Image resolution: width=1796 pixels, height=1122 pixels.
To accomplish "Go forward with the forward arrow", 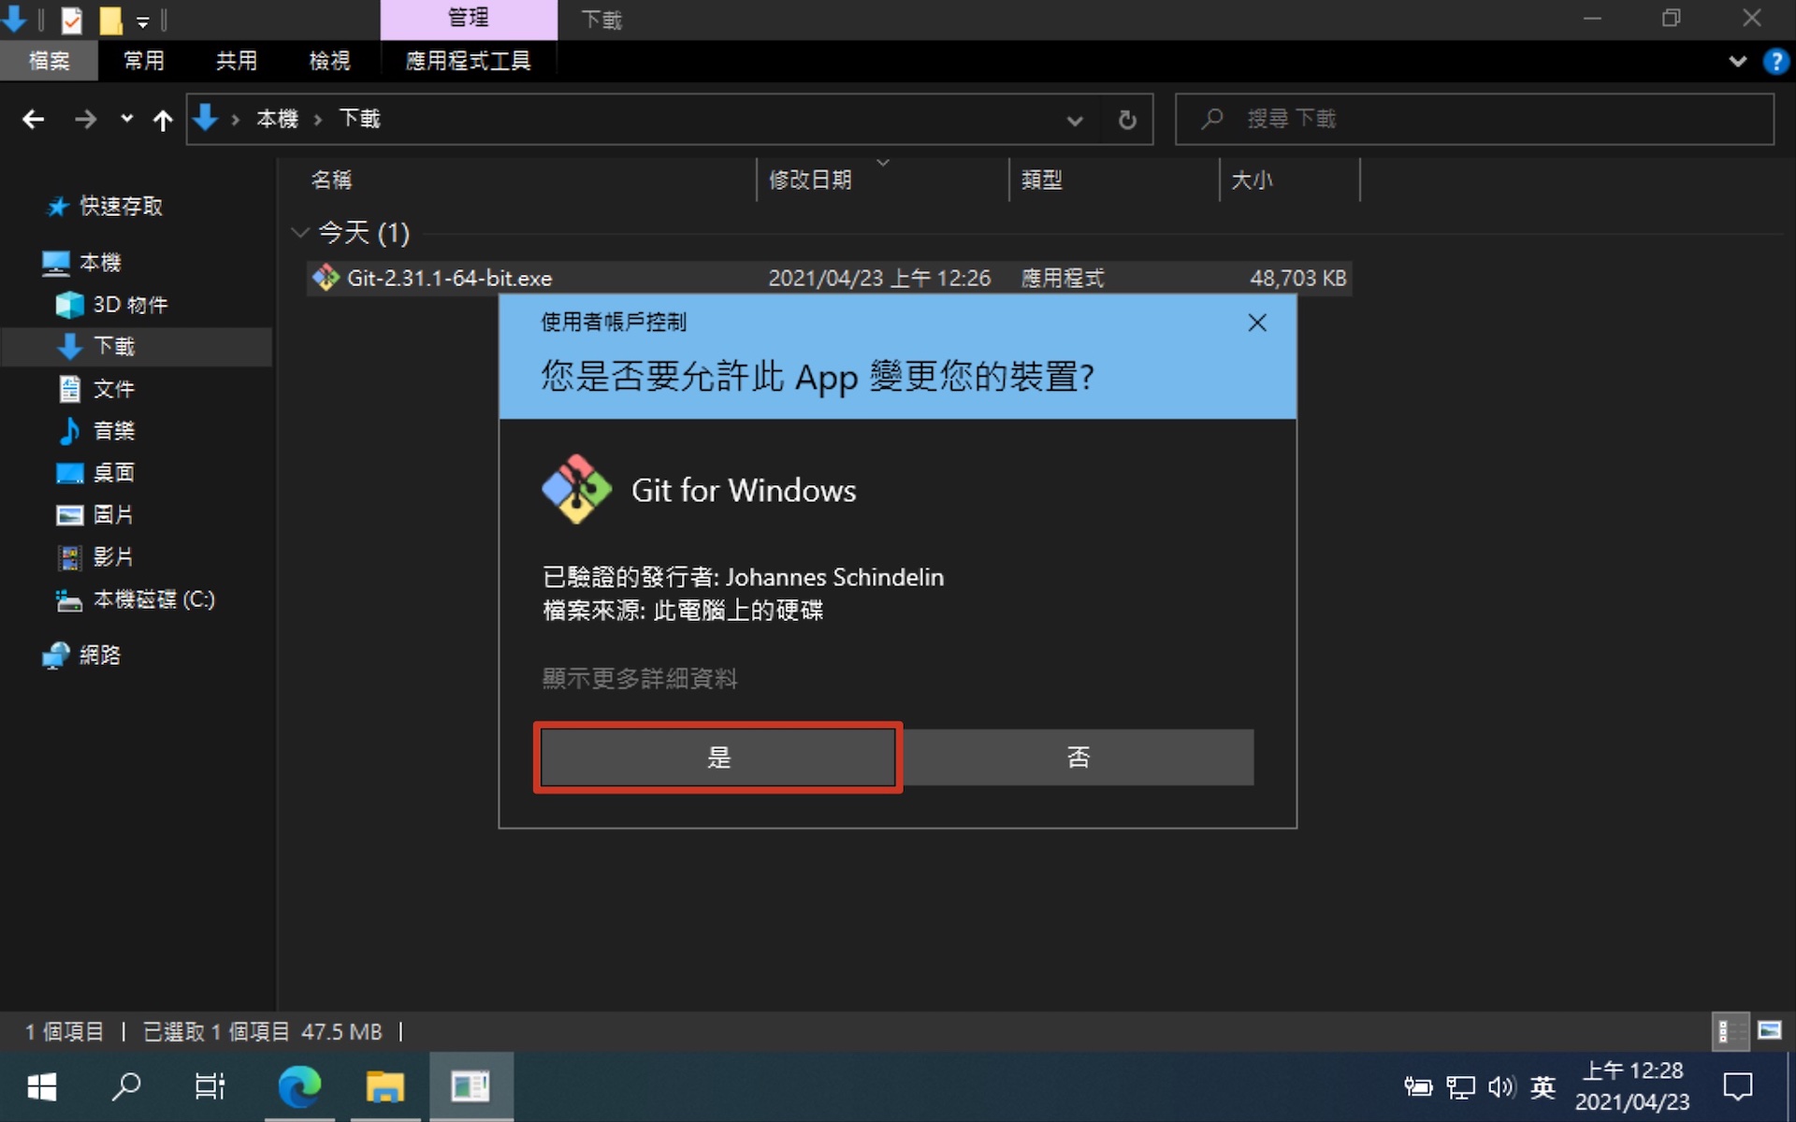I will click(85, 119).
